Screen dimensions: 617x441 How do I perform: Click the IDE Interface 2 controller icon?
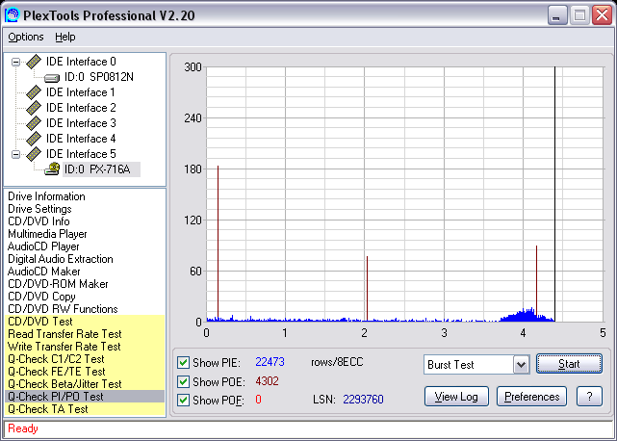(34, 108)
